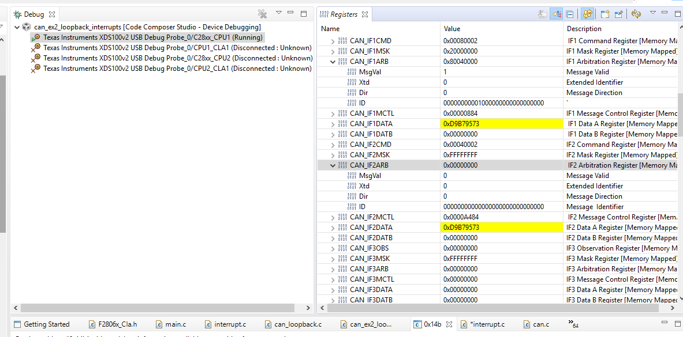Click CAN_IF1MCTL value 0x00000884
Image resolution: width=683 pixels, height=337 pixels.
460,113
